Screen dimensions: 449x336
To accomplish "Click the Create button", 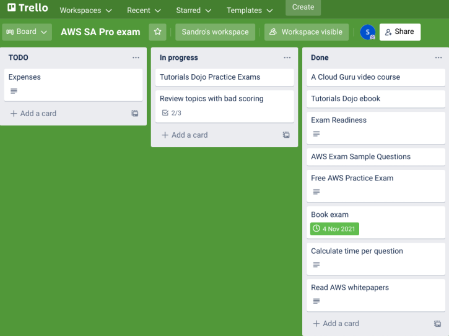I will [x=303, y=7].
